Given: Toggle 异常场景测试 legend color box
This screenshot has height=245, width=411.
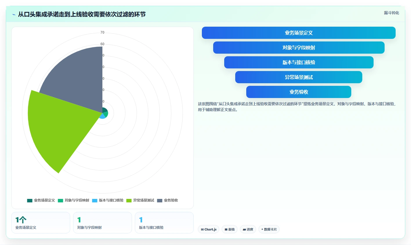Looking at the screenshot, I should coord(129,201).
